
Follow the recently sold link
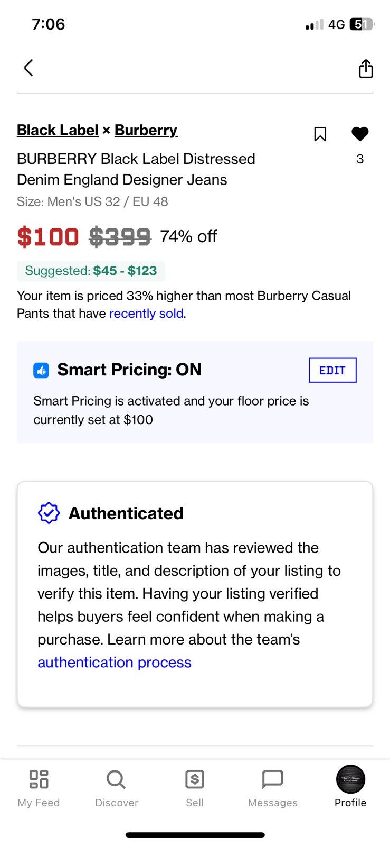tap(146, 314)
